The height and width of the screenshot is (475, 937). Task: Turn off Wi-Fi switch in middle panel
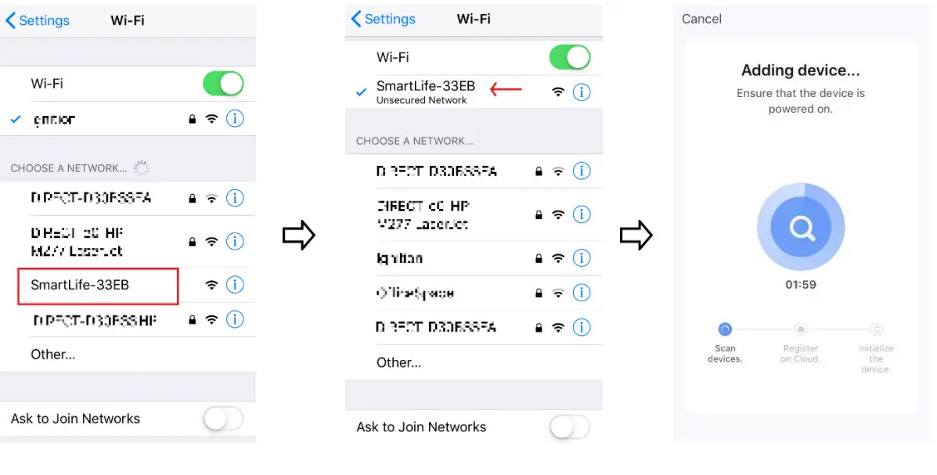click(x=569, y=57)
